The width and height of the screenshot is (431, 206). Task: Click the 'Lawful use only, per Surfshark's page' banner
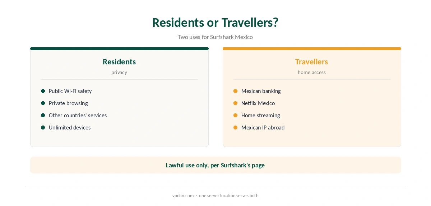[x=215, y=165]
